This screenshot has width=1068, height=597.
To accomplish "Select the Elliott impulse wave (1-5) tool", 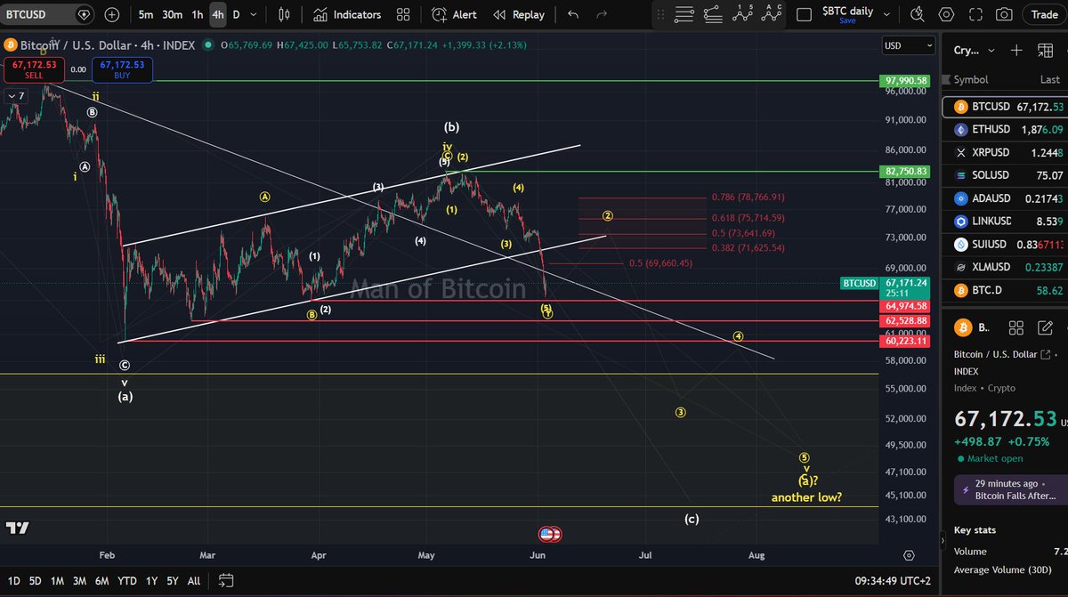I will (742, 14).
